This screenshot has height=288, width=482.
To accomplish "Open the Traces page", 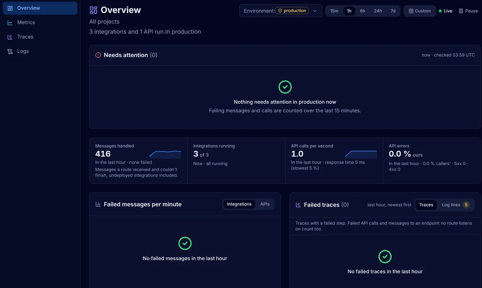I will coord(40,37).
